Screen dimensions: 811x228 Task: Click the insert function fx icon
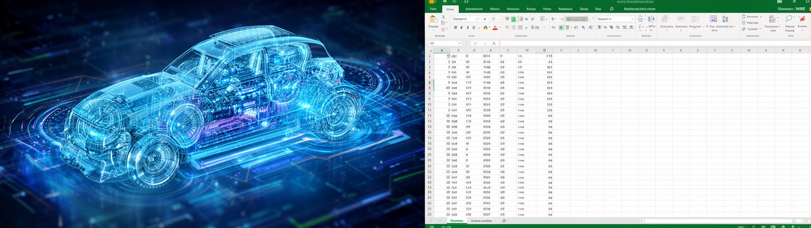pos(494,43)
